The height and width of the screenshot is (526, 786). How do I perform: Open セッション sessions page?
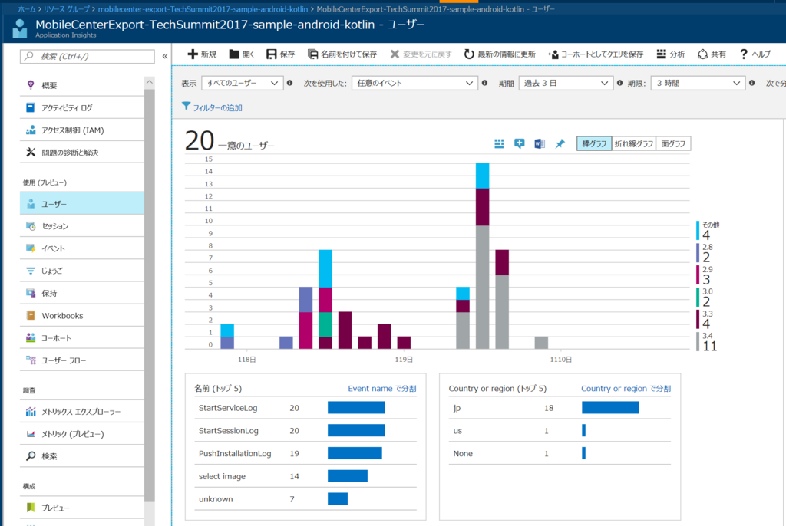coord(81,226)
